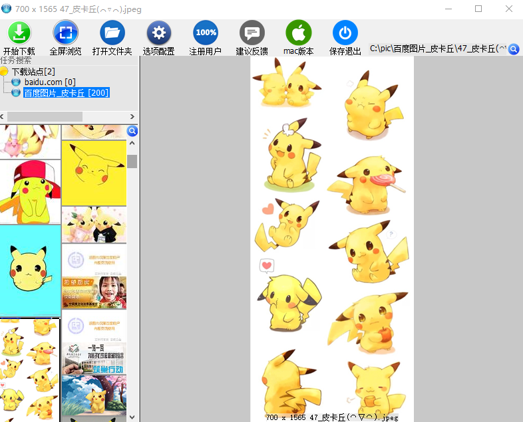Click the caption 700 x 1565 47_皮卡丘 under the preview

332,417
